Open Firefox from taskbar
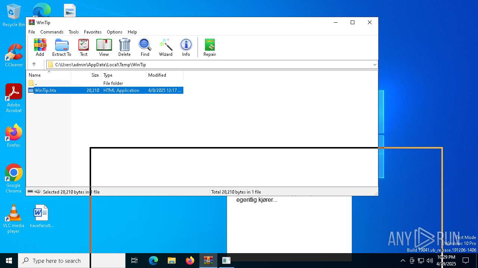The height and width of the screenshot is (268, 478). [x=190, y=261]
